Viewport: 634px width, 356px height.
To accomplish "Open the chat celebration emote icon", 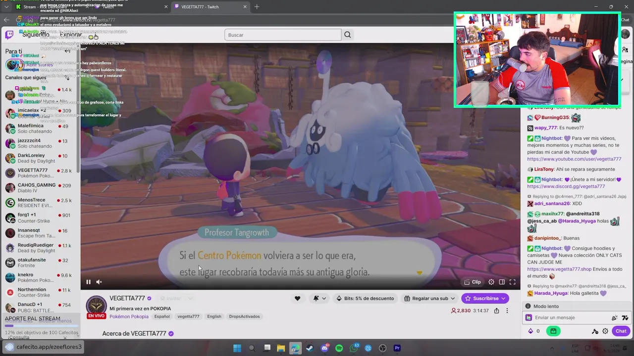I will click(615, 318).
